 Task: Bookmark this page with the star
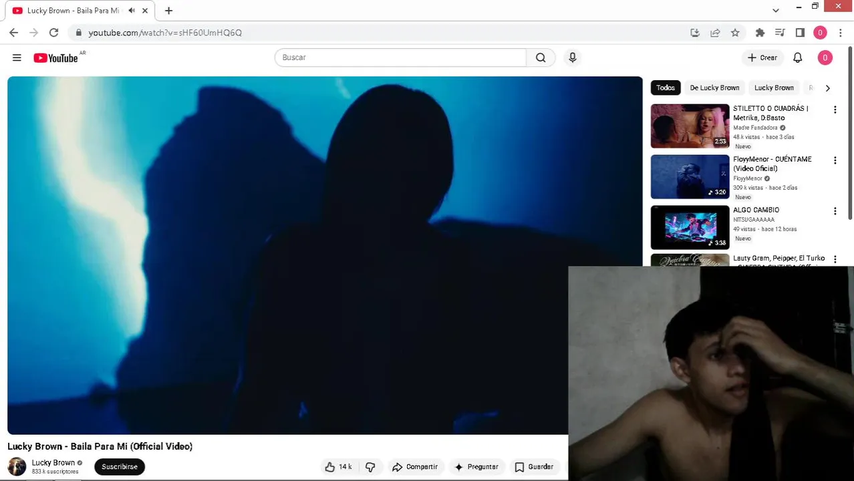click(735, 32)
